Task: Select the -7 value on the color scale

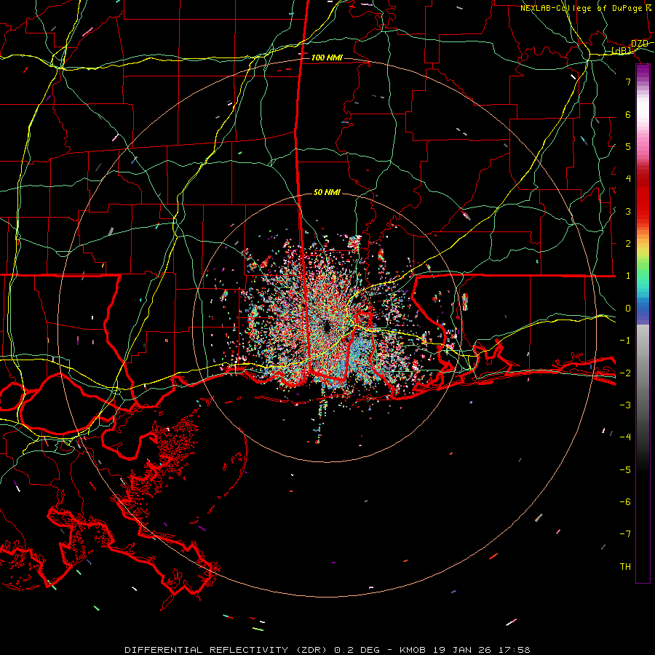Action: click(x=625, y=534)
